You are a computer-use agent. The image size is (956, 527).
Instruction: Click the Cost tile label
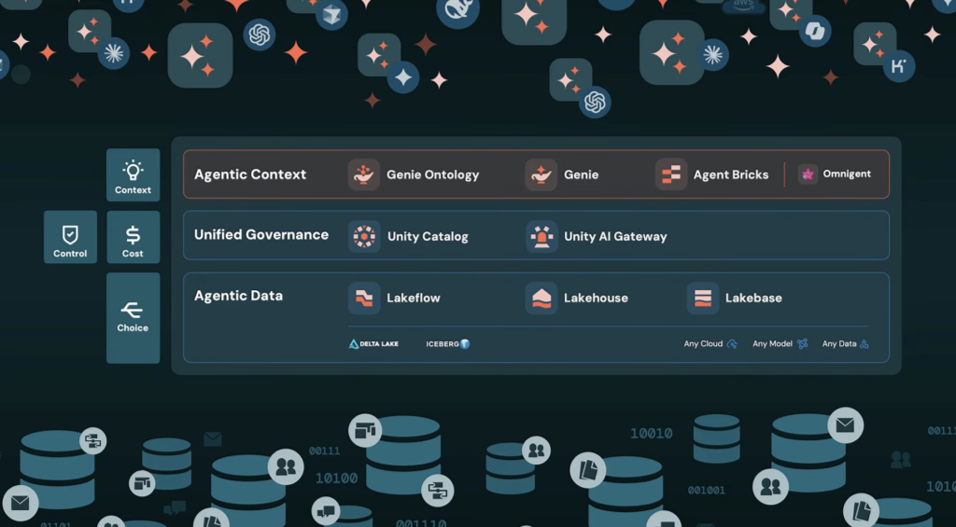133,254
